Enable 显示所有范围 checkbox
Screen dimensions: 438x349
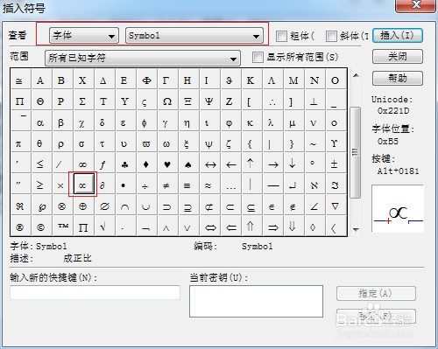coord(258,57)
